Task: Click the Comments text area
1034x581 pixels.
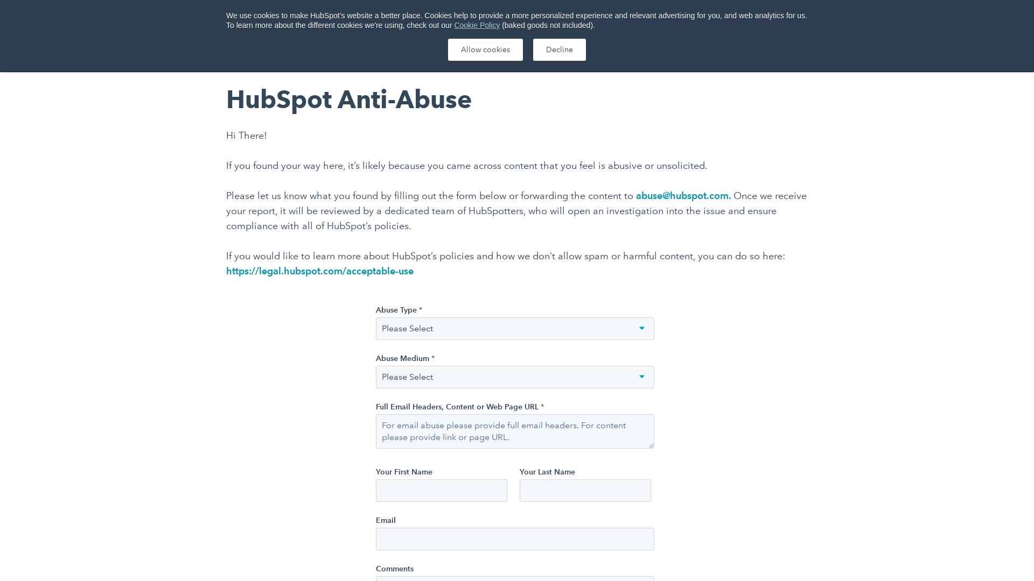Action: point(514,579)
